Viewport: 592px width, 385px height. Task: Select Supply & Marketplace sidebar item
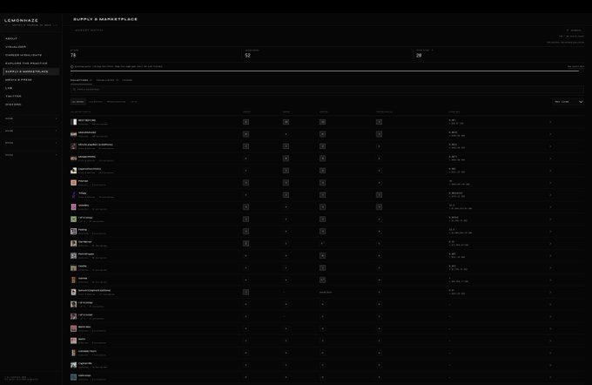pyautogui.click(x=31, y=71)
